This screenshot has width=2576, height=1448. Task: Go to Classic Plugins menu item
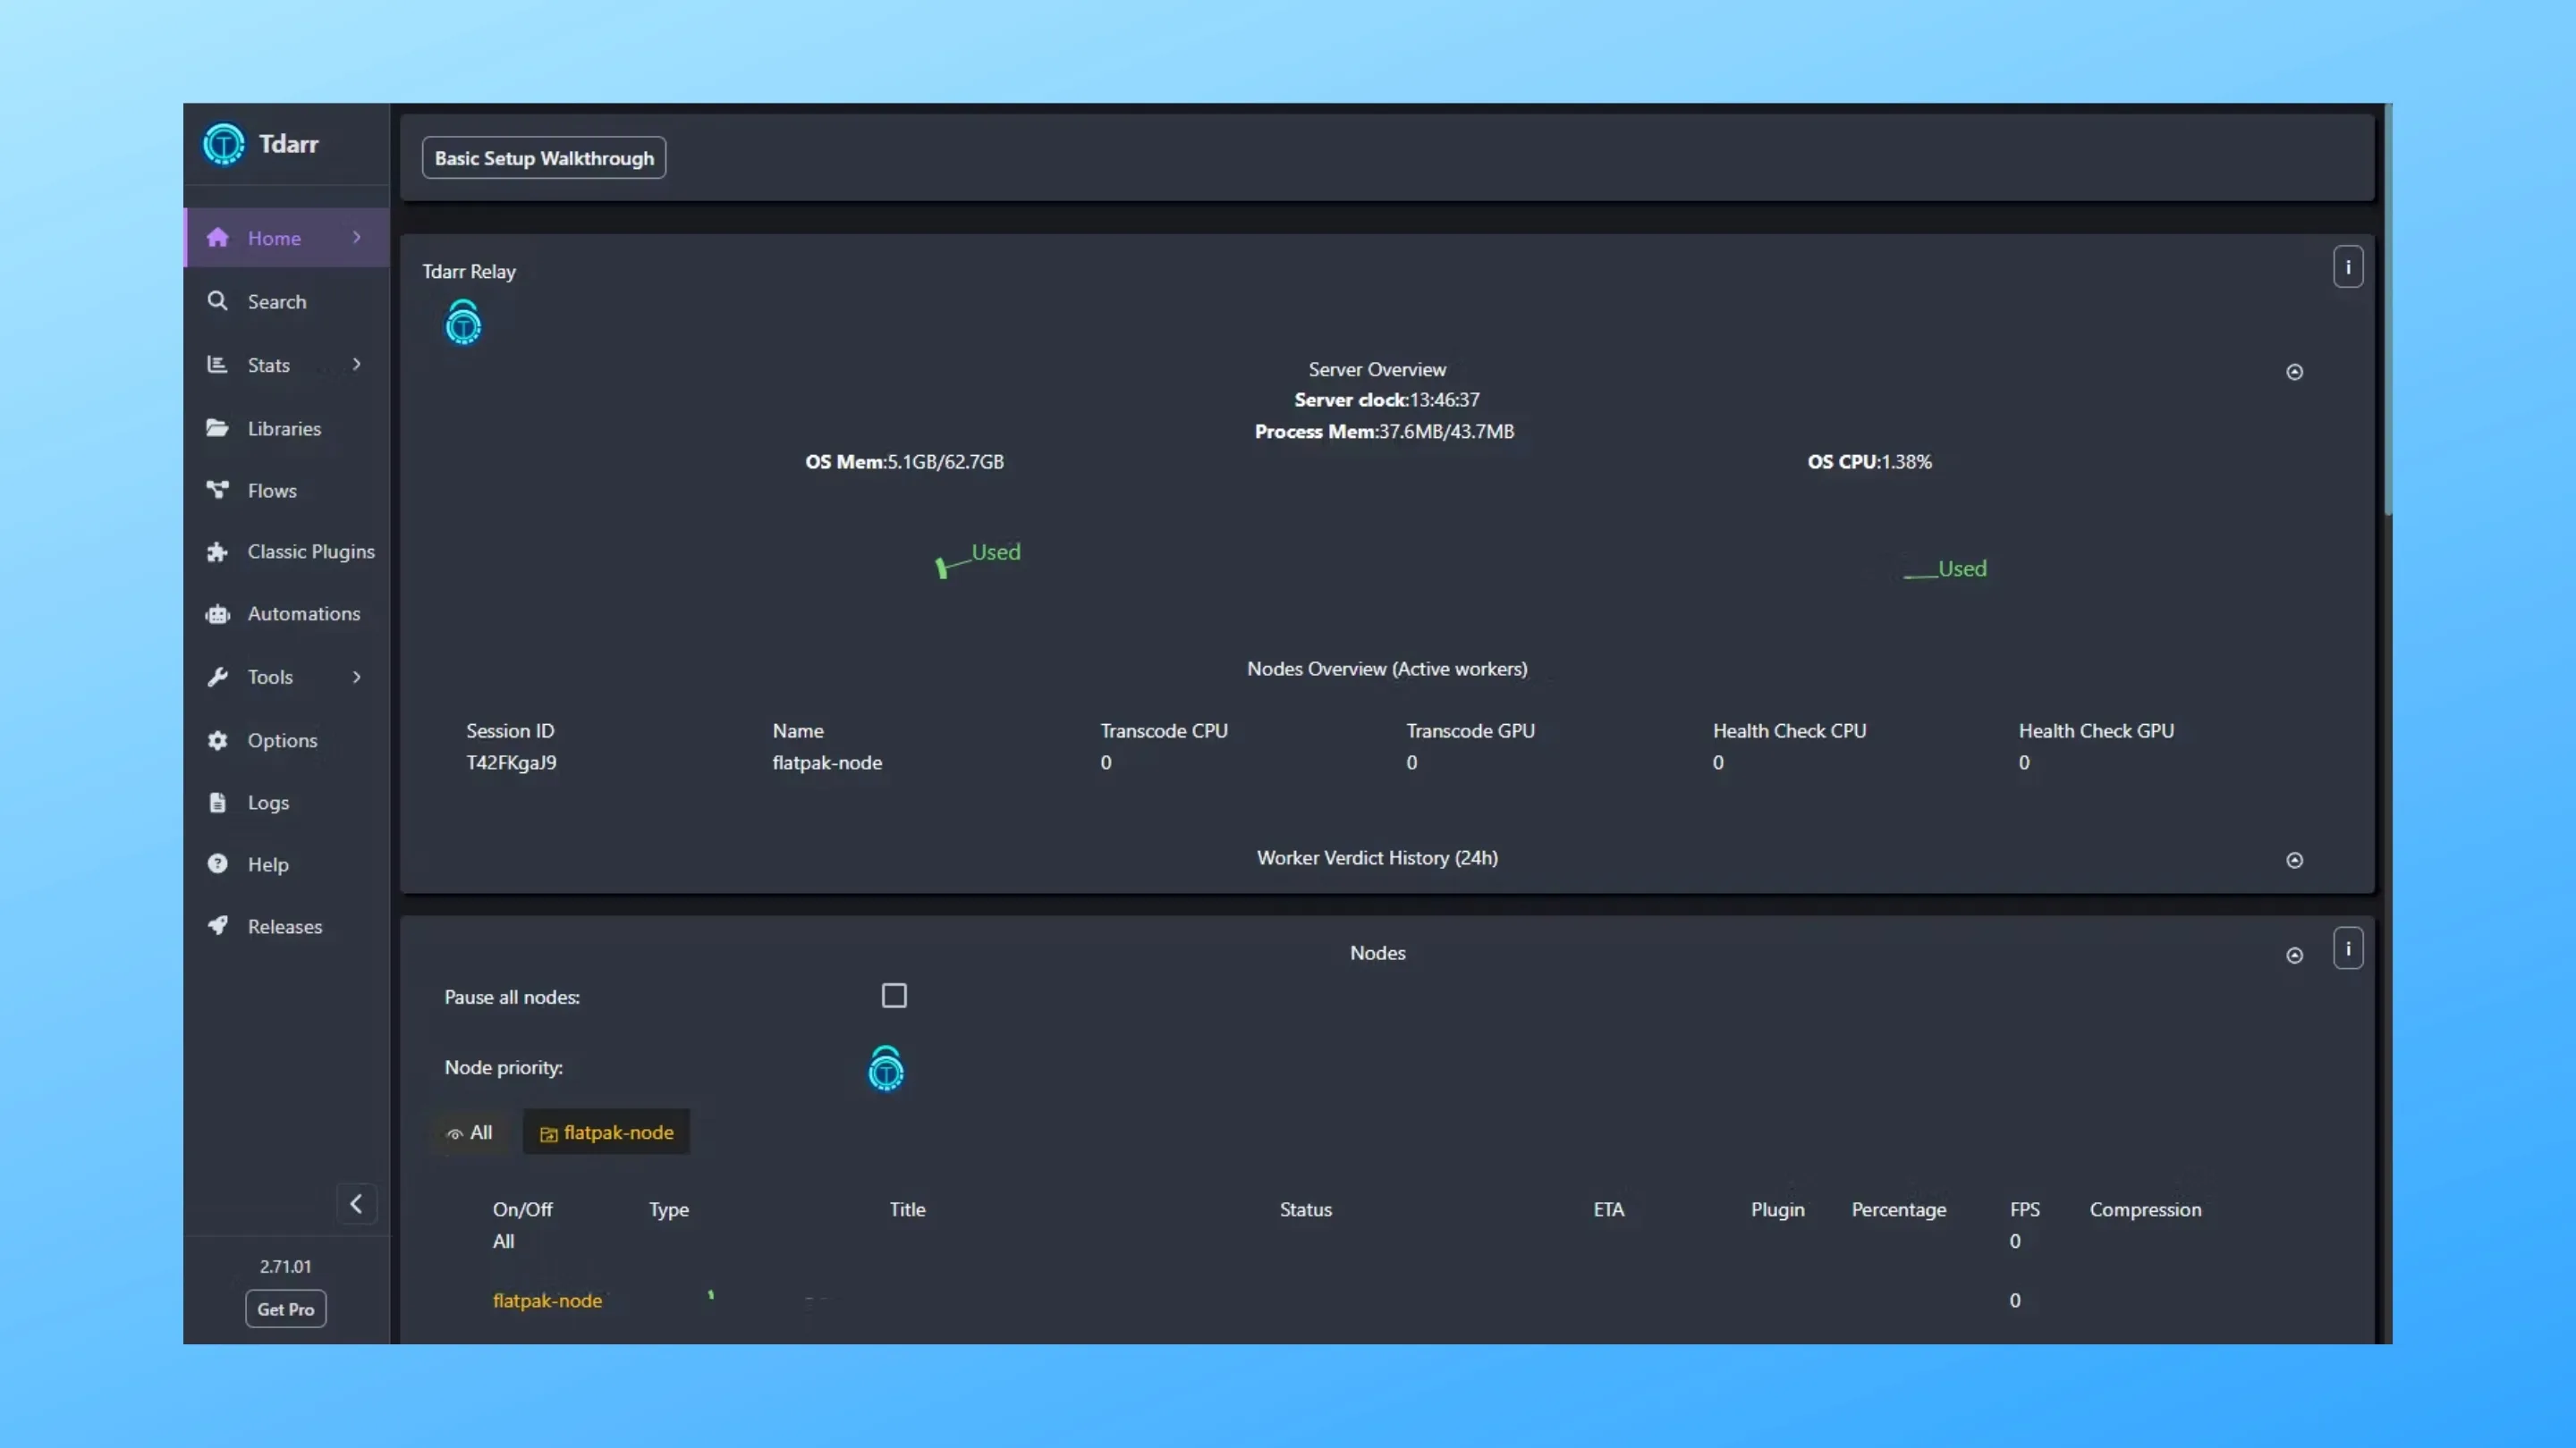(x=286, y=551)
